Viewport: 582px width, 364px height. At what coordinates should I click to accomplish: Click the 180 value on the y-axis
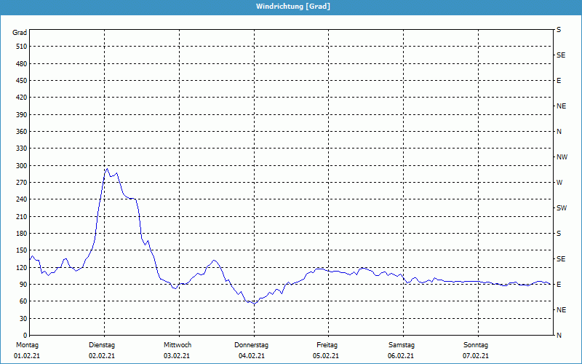coord(21,234)
